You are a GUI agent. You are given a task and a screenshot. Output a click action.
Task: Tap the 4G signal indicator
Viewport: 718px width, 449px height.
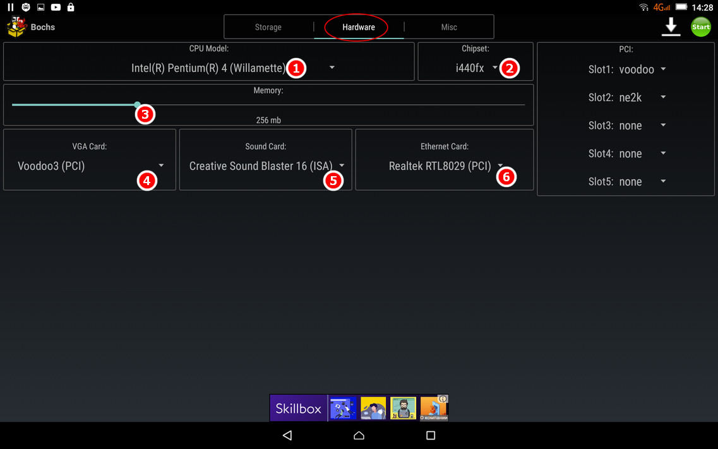pos(661,7)
